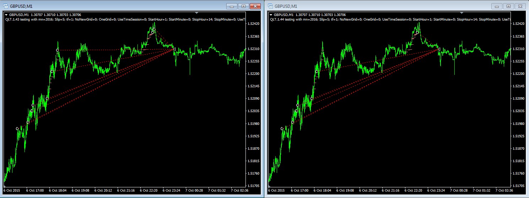Select the lowest trade arrow in right chart
This screenshot has width=529, height=198.
(x=282, y=129)
